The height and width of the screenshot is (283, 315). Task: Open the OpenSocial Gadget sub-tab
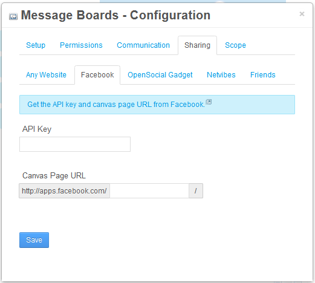[x=160, y=75]
